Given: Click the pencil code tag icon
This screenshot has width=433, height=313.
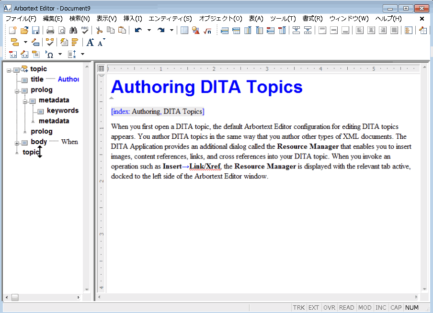Looking at the screenshot, I should click(x=24, y=55).
